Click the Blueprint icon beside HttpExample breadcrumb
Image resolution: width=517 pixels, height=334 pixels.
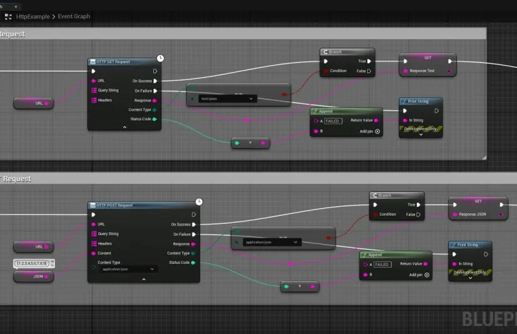[8, 16]
